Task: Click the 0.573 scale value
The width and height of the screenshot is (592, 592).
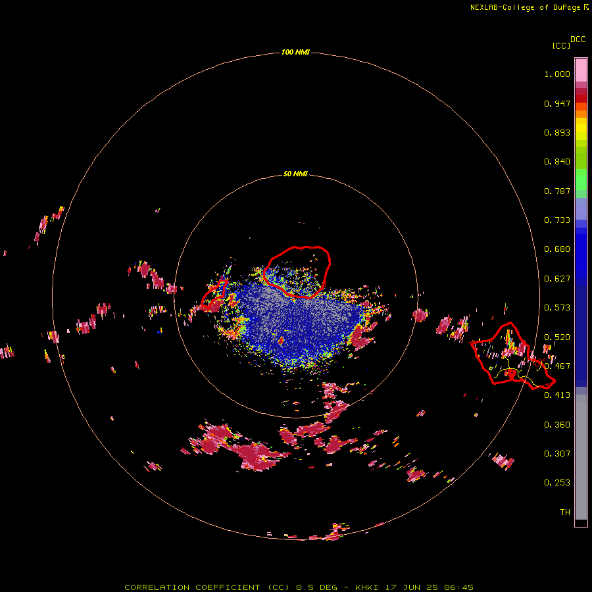Action: click(x=557, y=308)
